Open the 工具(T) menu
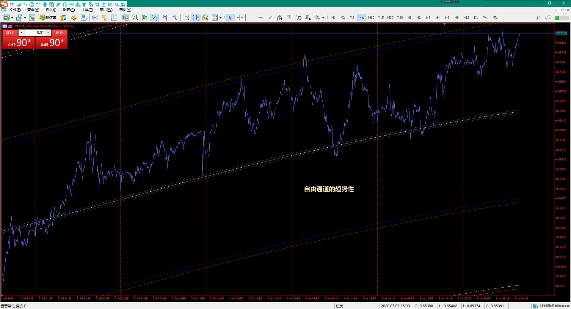The width and height of the screenshot is (571, 309). click(x=87, y=10)
